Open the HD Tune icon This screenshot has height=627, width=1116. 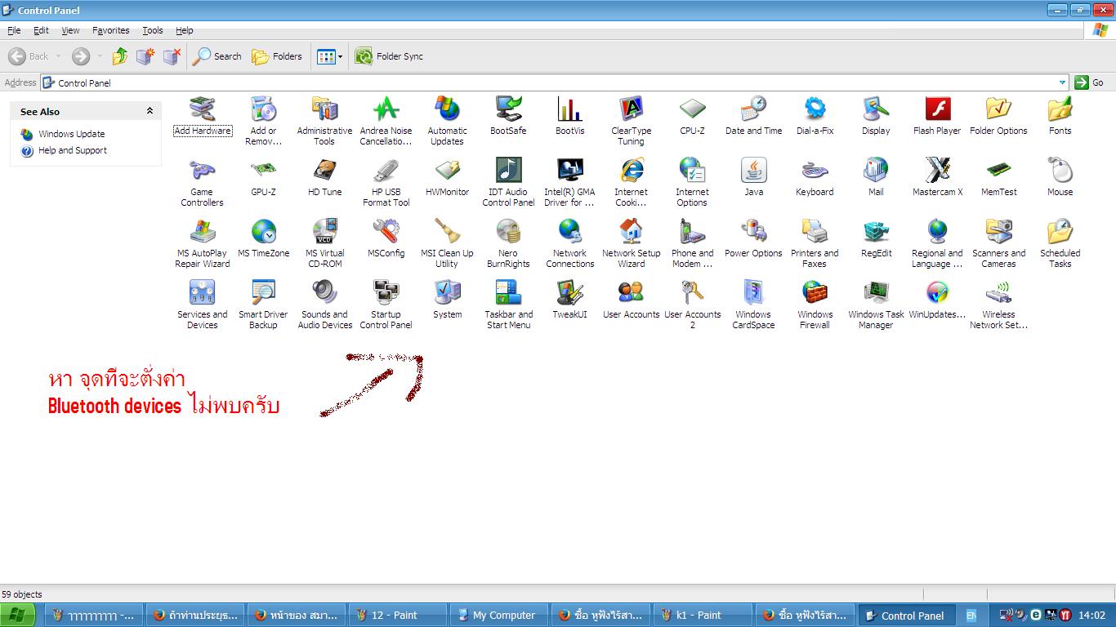coord(324,178)
